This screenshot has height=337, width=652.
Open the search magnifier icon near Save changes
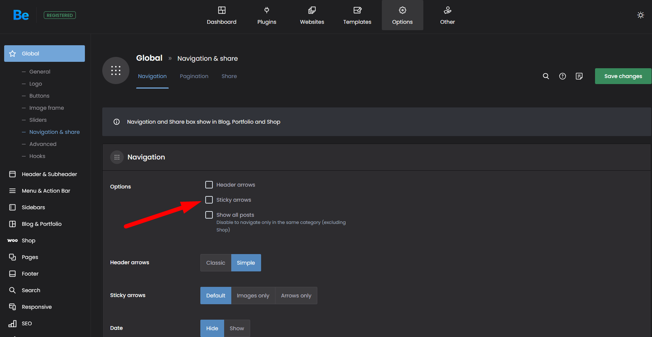(546, 76)
